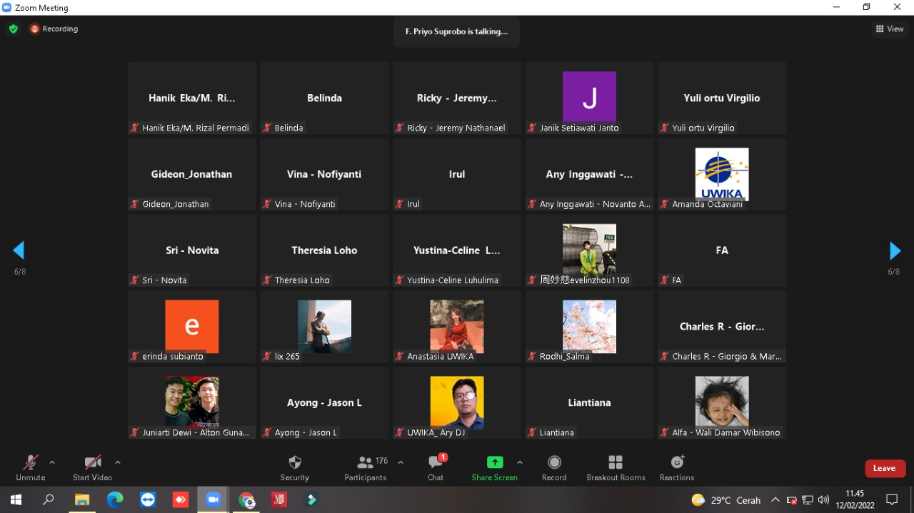The image size is (914, 513).
Task: Click the green encryption shield icon
Action: [x=13, y=29]
